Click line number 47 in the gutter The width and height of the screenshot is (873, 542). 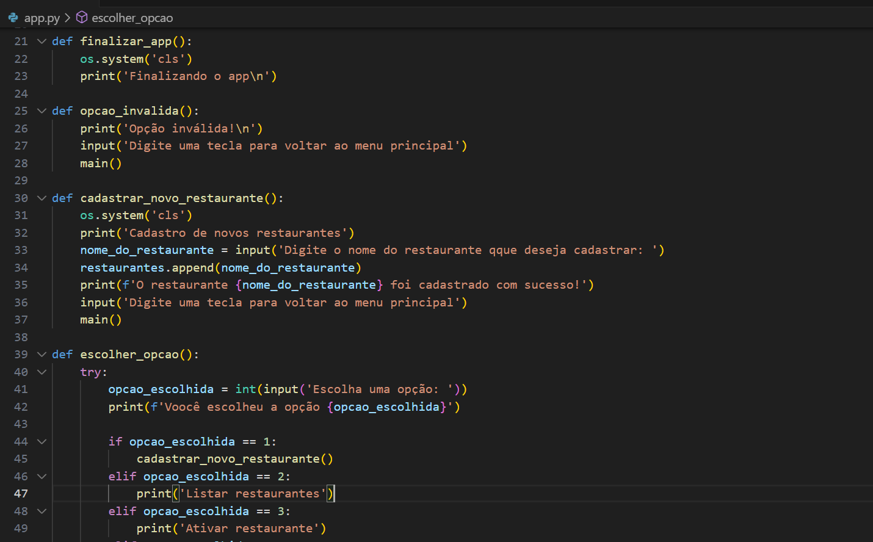tap(21, 493)
